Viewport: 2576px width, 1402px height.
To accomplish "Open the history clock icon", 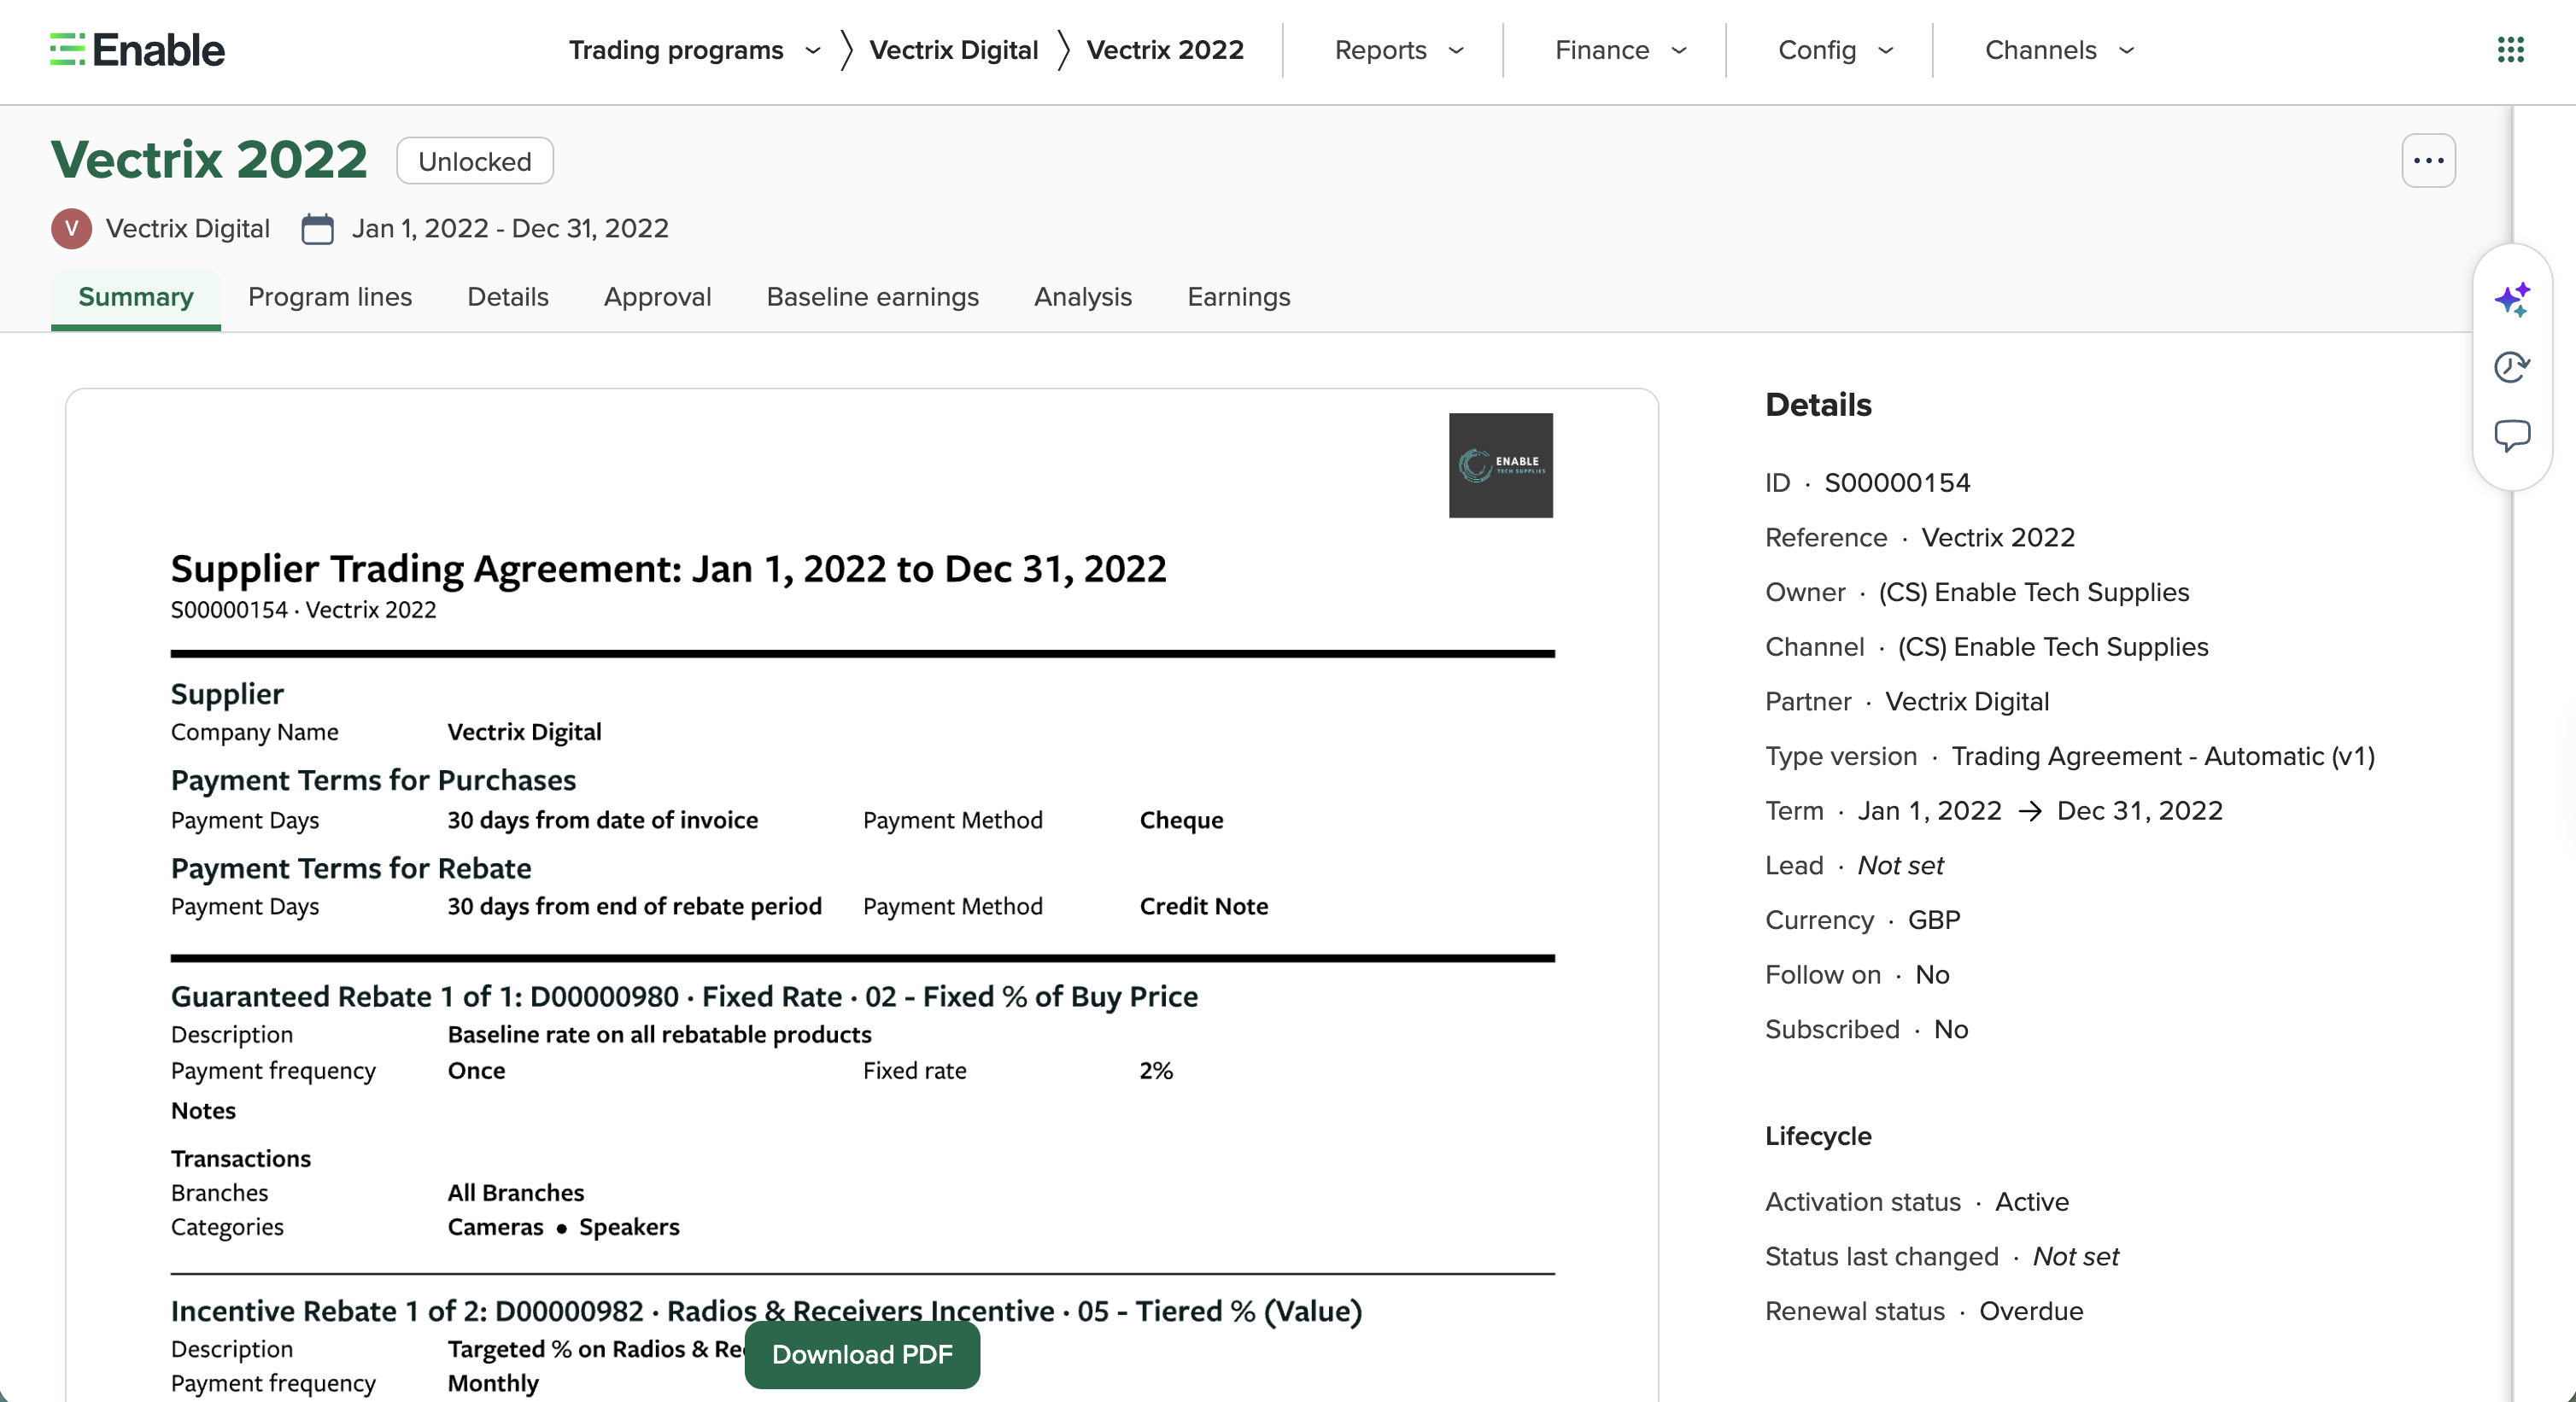I will 2512,367.
